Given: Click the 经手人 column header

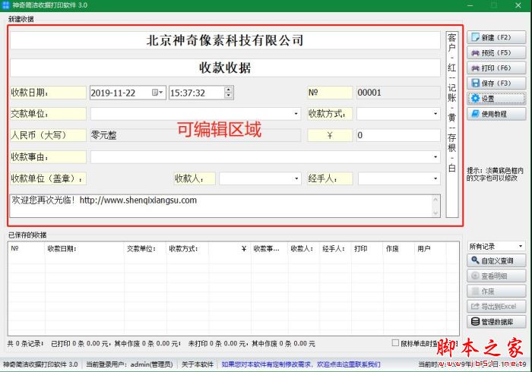Looking at the screenshot, I should [335, 249].
